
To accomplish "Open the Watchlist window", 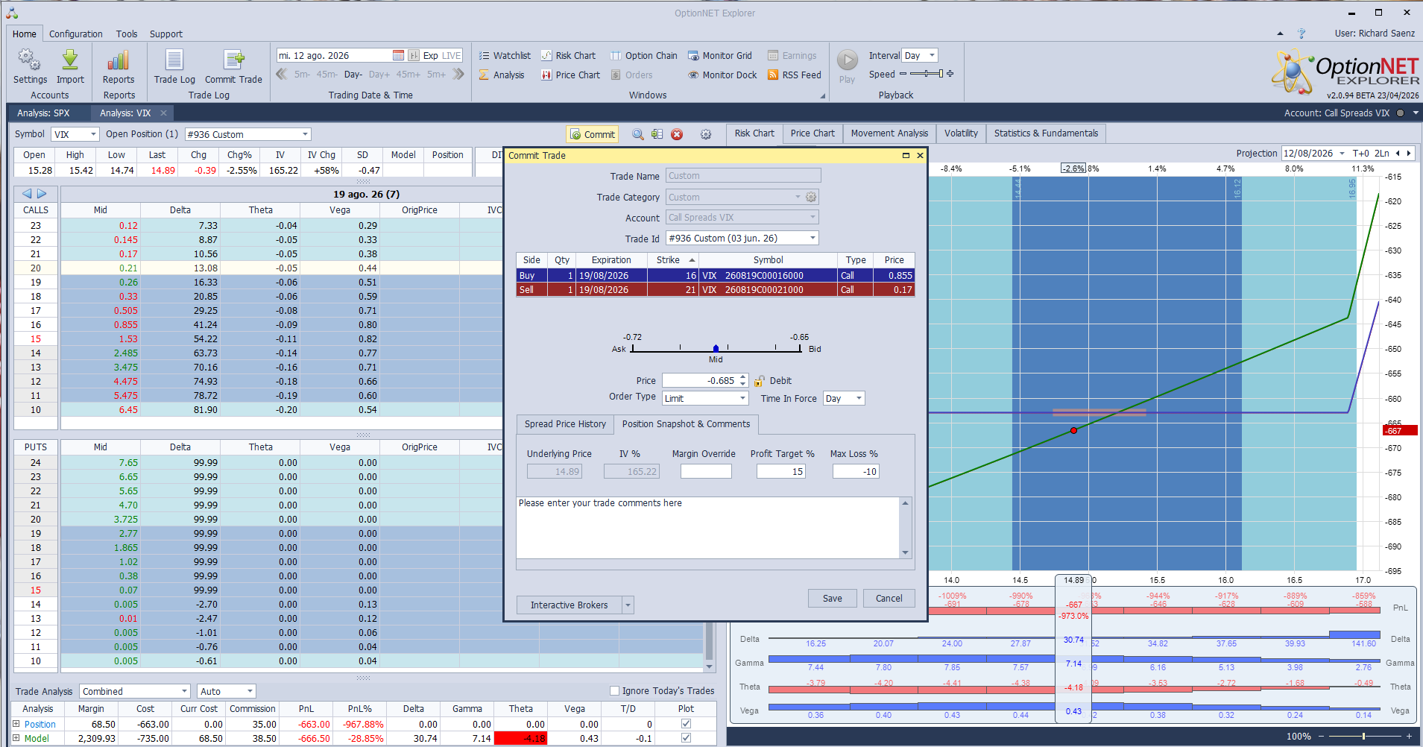I will pos(505,55).
